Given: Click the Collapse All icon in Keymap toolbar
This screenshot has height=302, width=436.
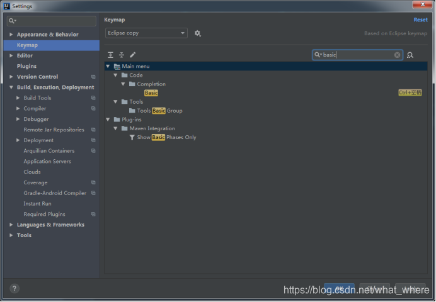Looking at the screenshot, I should [122, 55].
